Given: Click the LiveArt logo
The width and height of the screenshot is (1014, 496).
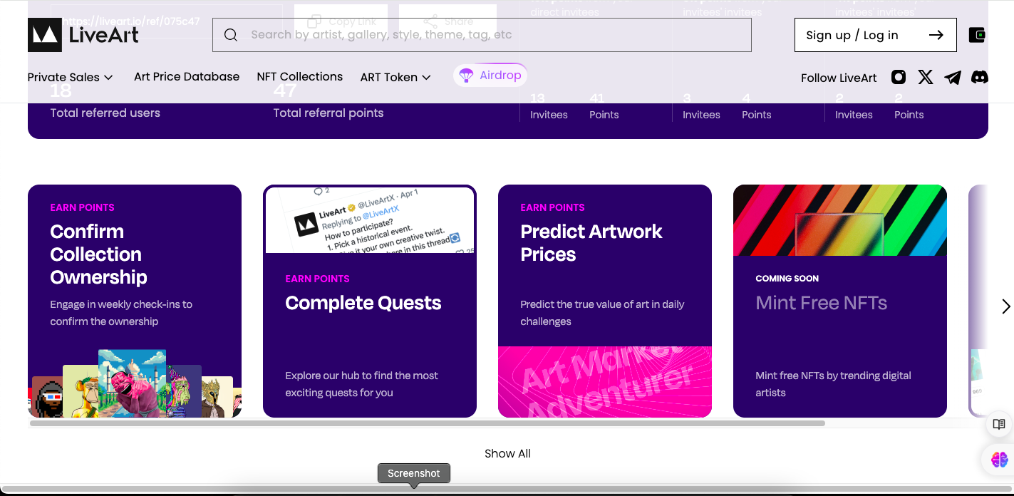Looking at the screenshot, I should coord(83,35).
